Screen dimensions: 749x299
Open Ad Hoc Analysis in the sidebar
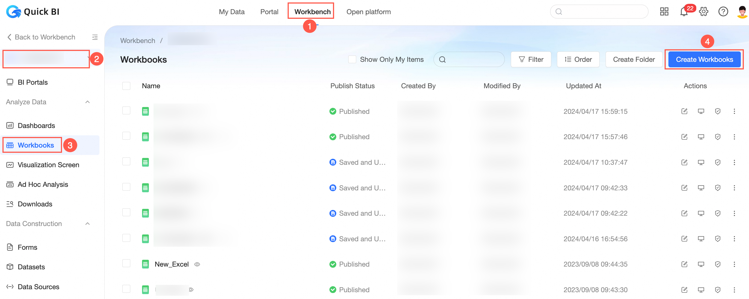[37, 185]
